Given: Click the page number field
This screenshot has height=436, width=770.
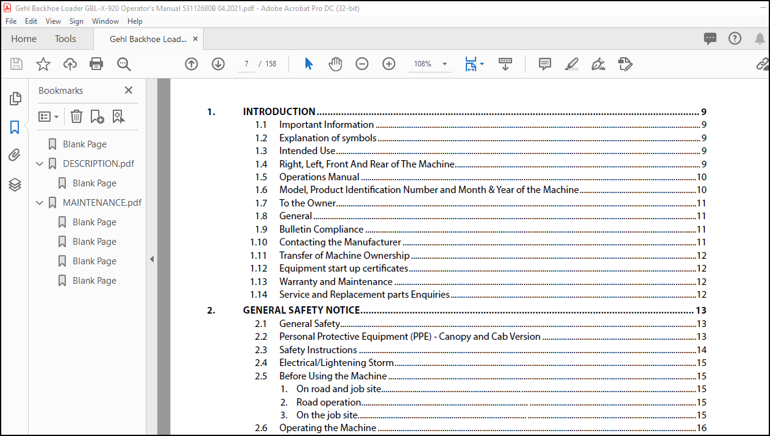Looking at the screenshot, I should click(x=246, y=64).
